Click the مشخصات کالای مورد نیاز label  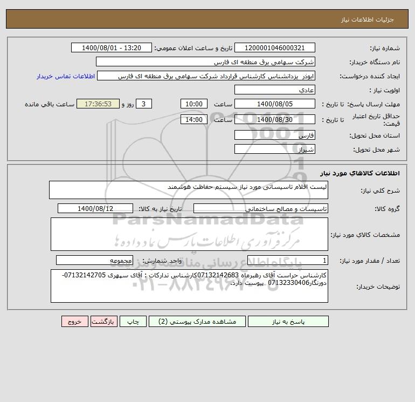(x=365, y=235)
